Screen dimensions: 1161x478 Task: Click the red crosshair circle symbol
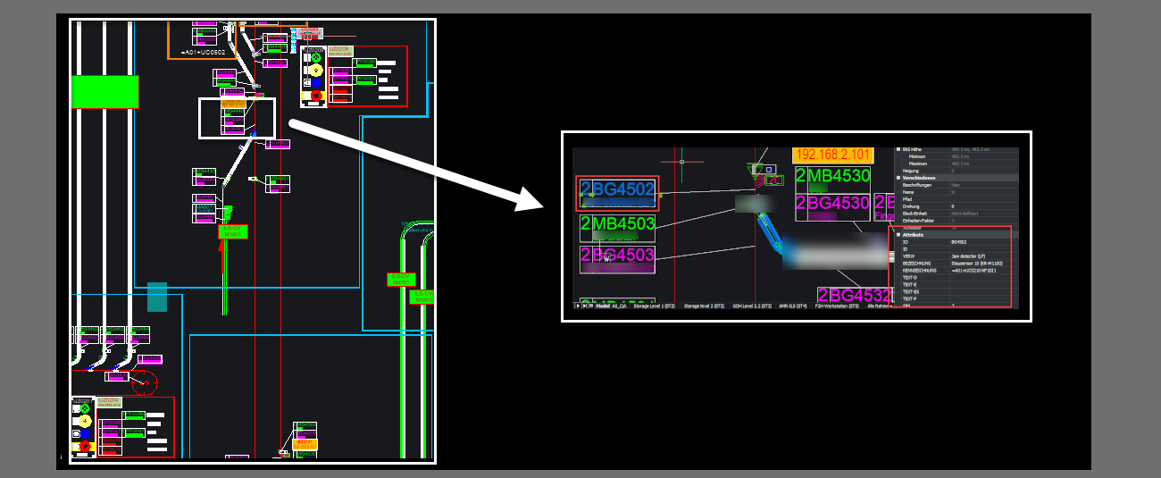tap(144, 382)
